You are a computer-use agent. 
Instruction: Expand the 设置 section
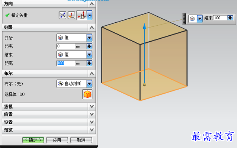[92, 122]
